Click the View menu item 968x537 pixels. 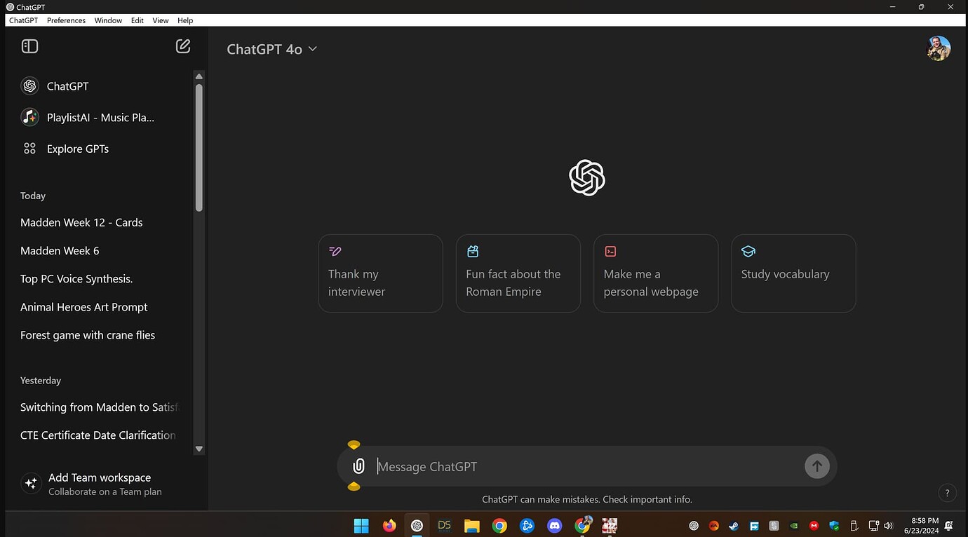pos(160,20)
